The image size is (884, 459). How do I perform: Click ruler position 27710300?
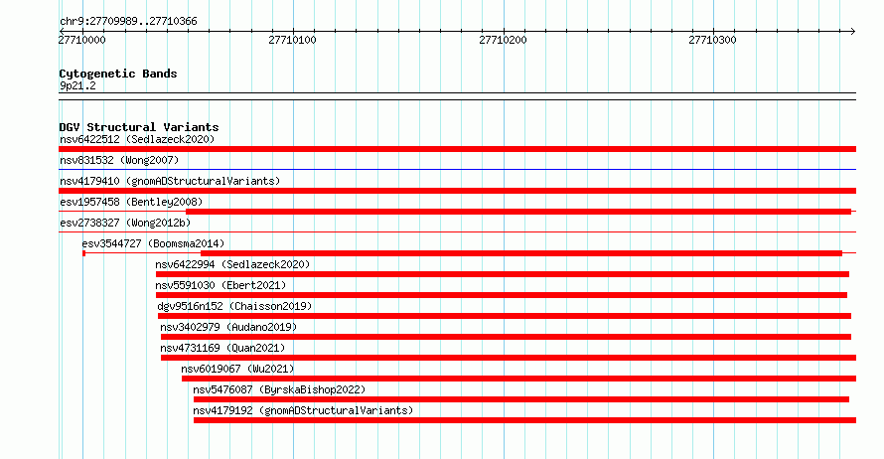[712, 40]
